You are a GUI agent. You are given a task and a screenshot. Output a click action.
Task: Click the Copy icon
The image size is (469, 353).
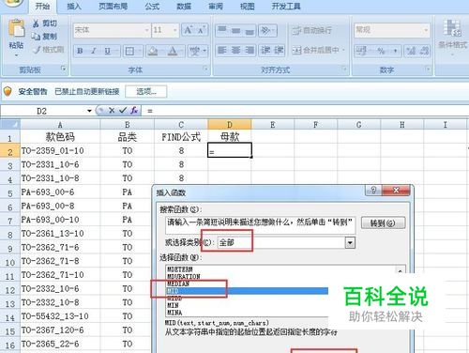pos(36,37)
